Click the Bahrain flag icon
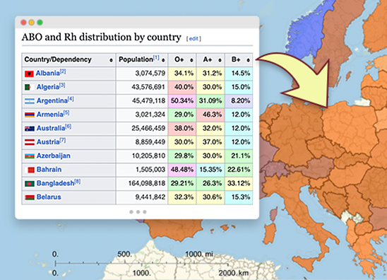 coord(30,170)
